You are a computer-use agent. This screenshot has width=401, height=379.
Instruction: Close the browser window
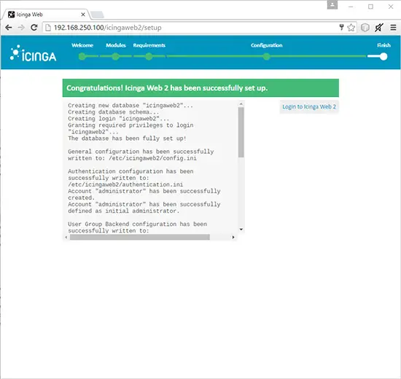pyautogui.click(x=391, y=7)
